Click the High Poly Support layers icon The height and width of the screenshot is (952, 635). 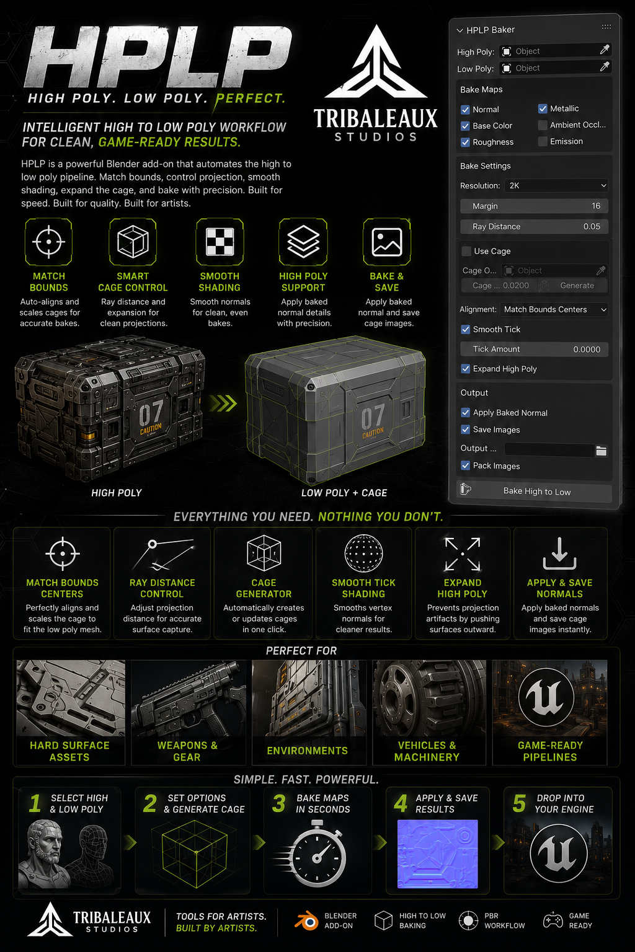(303, 242)
